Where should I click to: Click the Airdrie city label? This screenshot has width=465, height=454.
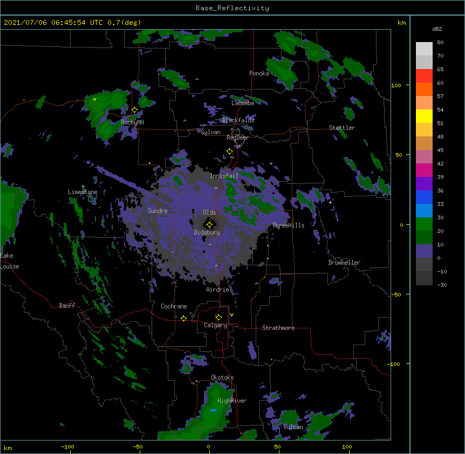[217, 290]
